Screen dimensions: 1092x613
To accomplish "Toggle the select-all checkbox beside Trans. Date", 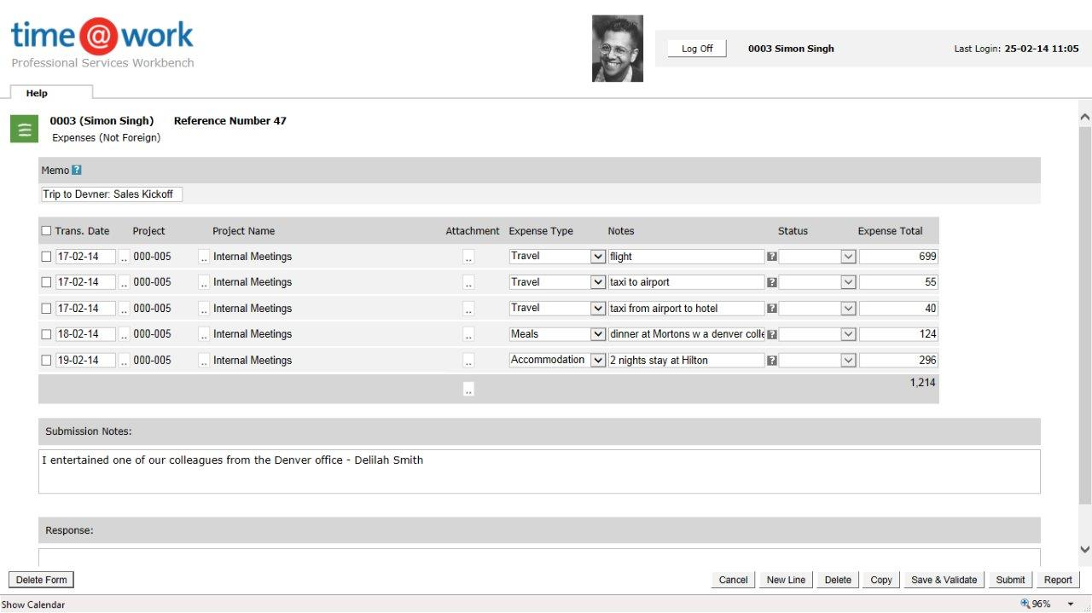I will [46, 231].
